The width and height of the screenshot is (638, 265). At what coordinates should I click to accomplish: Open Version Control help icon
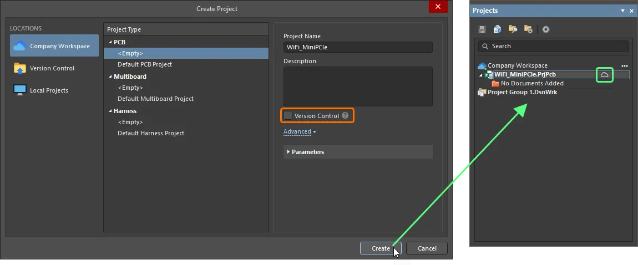345,116
